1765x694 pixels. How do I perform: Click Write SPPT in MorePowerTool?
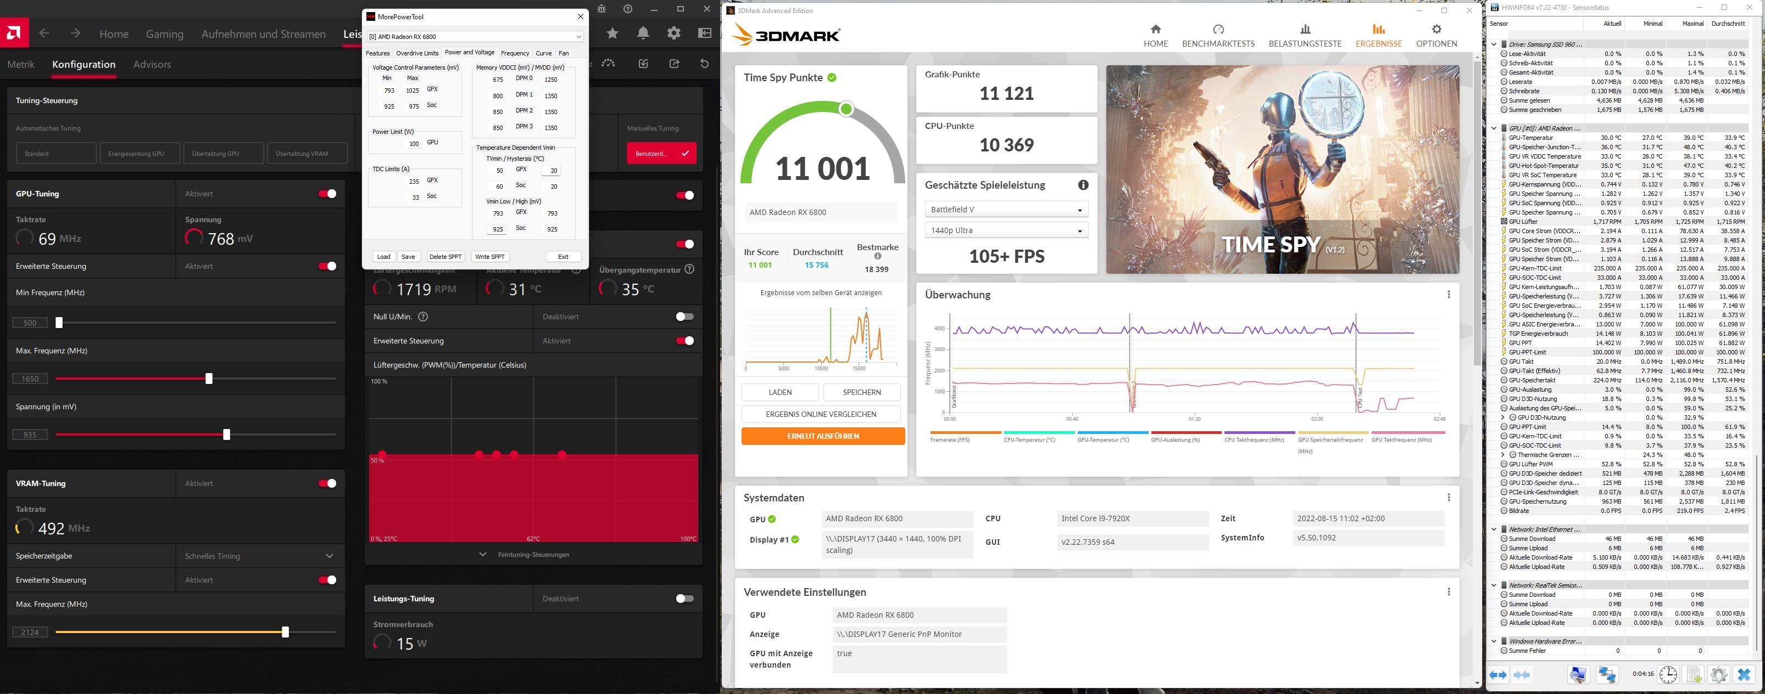point(489,257)
